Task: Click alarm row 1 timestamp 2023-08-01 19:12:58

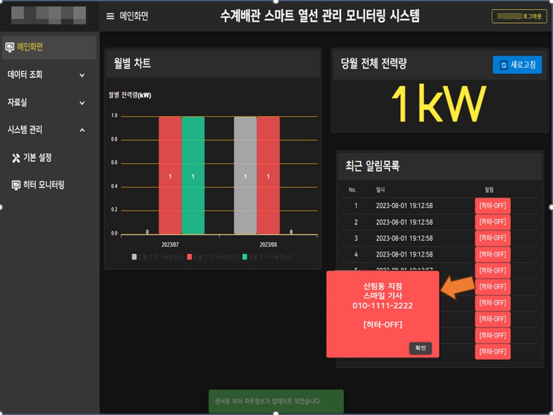Action: pos(404,206)
